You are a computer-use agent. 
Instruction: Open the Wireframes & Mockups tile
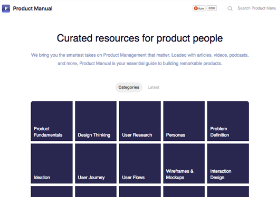(184, 163)
